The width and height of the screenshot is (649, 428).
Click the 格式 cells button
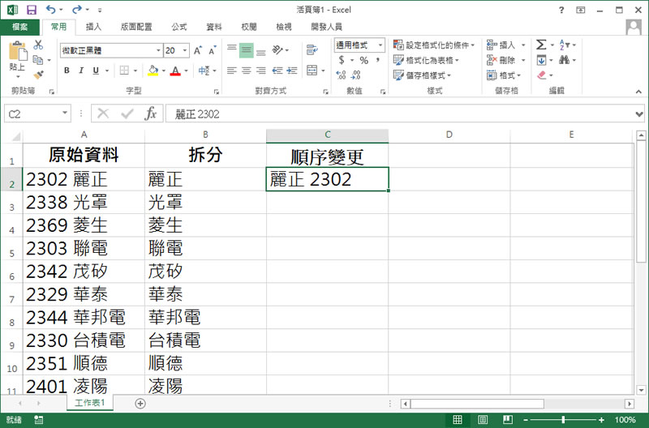coord(504,75)
